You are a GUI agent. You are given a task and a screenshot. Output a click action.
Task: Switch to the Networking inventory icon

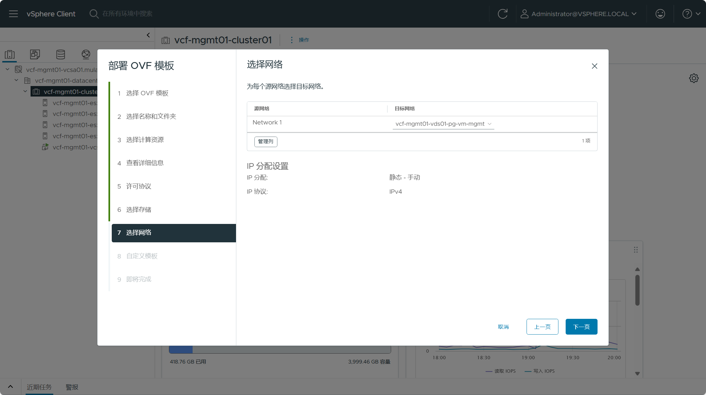coord(86,54)
